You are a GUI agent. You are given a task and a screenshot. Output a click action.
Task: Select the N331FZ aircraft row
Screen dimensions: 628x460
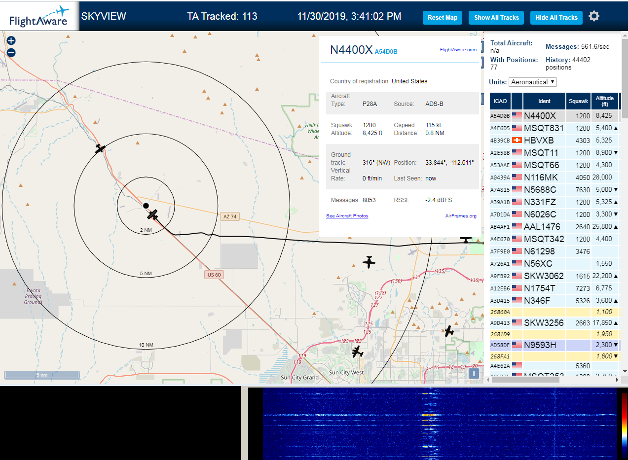pyautogui.click(x=554, y=202)
